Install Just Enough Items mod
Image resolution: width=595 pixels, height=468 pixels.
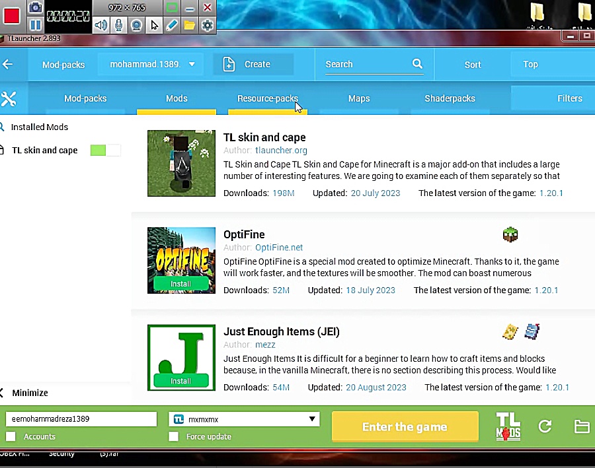tap(181, 381)
